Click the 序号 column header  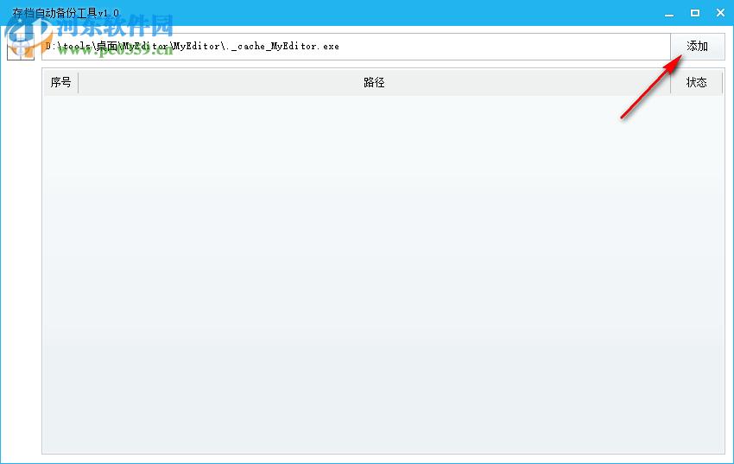click(60, 82)
